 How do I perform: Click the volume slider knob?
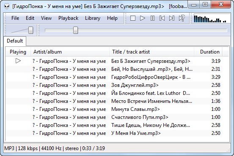[31, 30]
